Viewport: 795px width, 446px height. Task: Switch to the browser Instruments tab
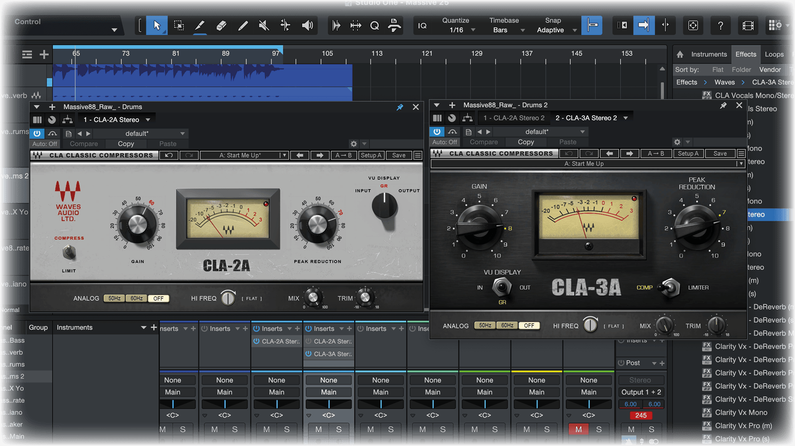tap(708, 54)
